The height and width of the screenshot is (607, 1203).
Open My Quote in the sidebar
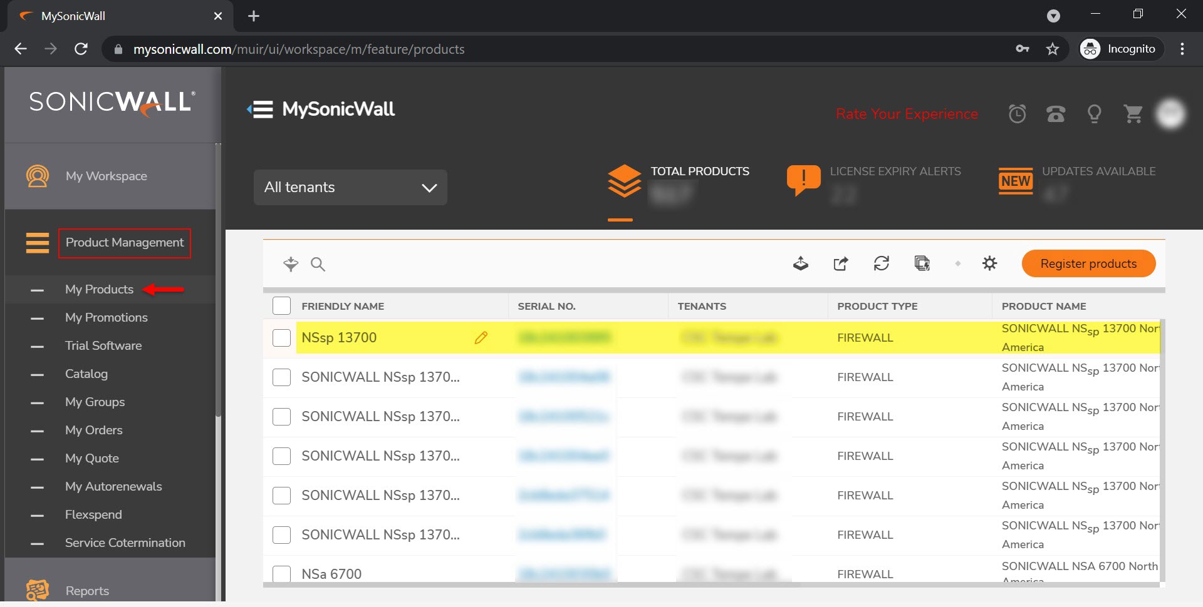tap(92, 458)
